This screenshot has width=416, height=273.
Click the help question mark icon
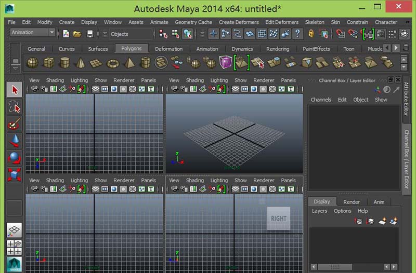(x=297, y=34)
